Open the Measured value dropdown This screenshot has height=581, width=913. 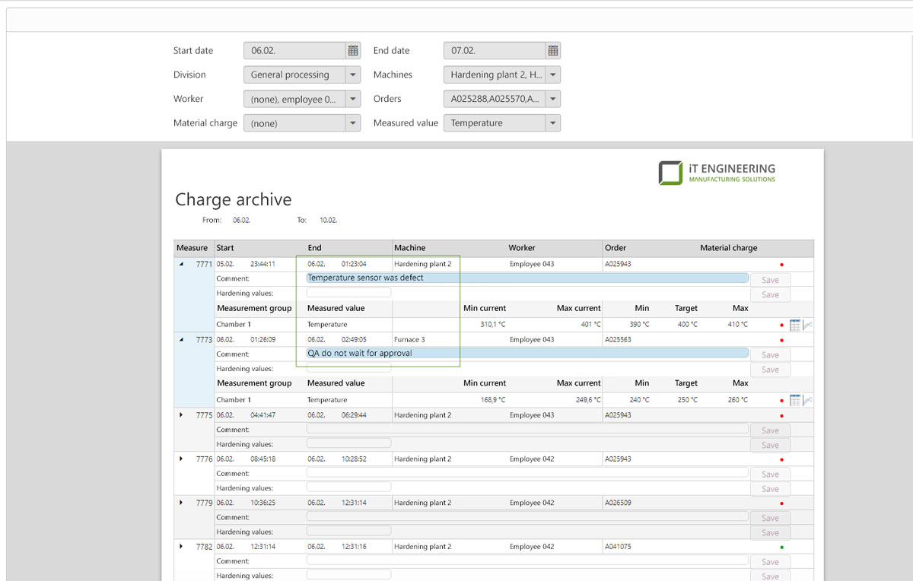553,123
